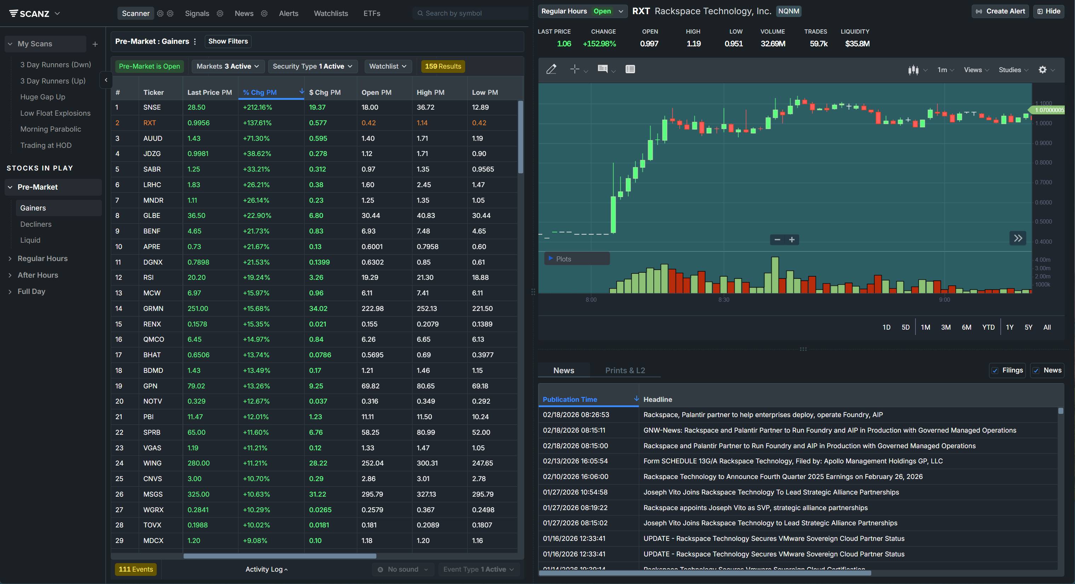Image resolution: width=1075 pixels, height=584 pixels.
Task: Click the crosshair cursor tool on the chart toolbar
Action: pos(575,69)
